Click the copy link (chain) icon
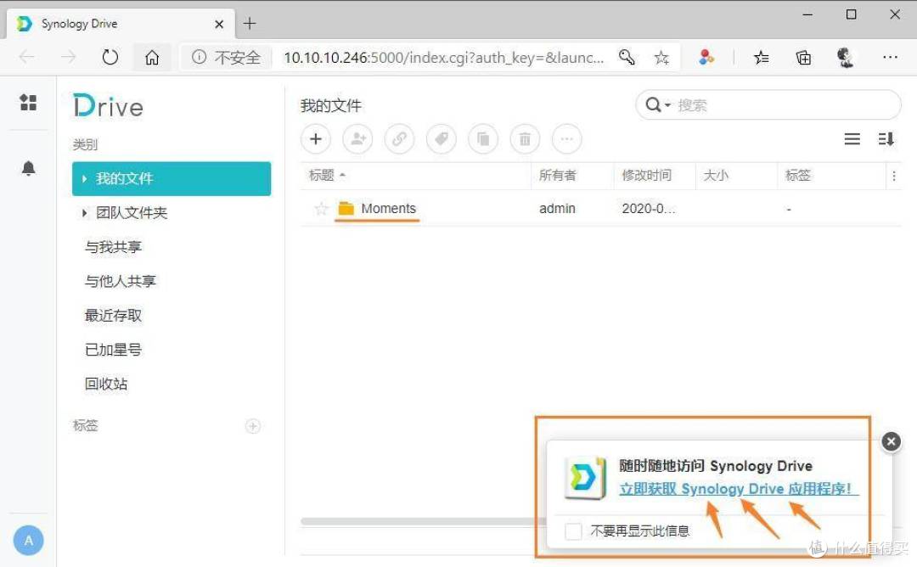The image size is (917, 567). [x=399, y=138]
